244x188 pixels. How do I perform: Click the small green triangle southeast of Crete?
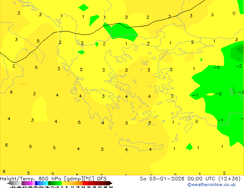(x=189, y=147)
